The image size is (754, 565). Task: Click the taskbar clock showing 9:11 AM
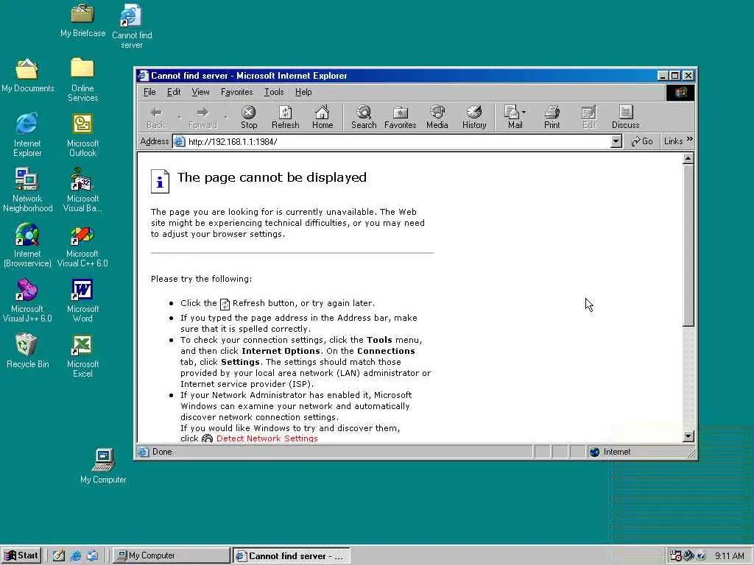pos(729,556)
